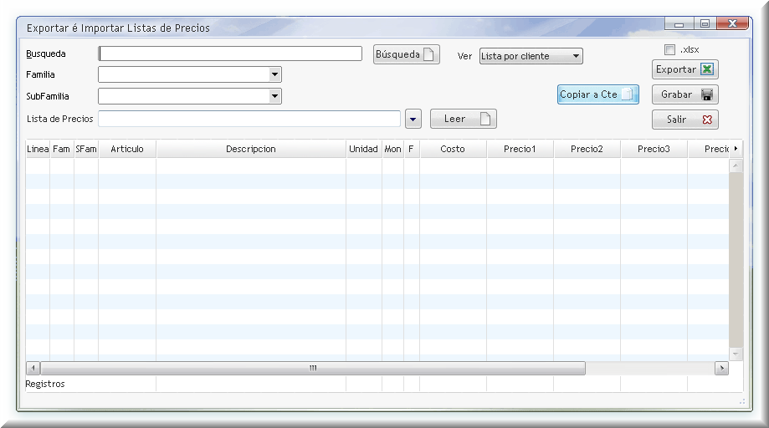Click the Articulo column header

[x=127, y=149]
